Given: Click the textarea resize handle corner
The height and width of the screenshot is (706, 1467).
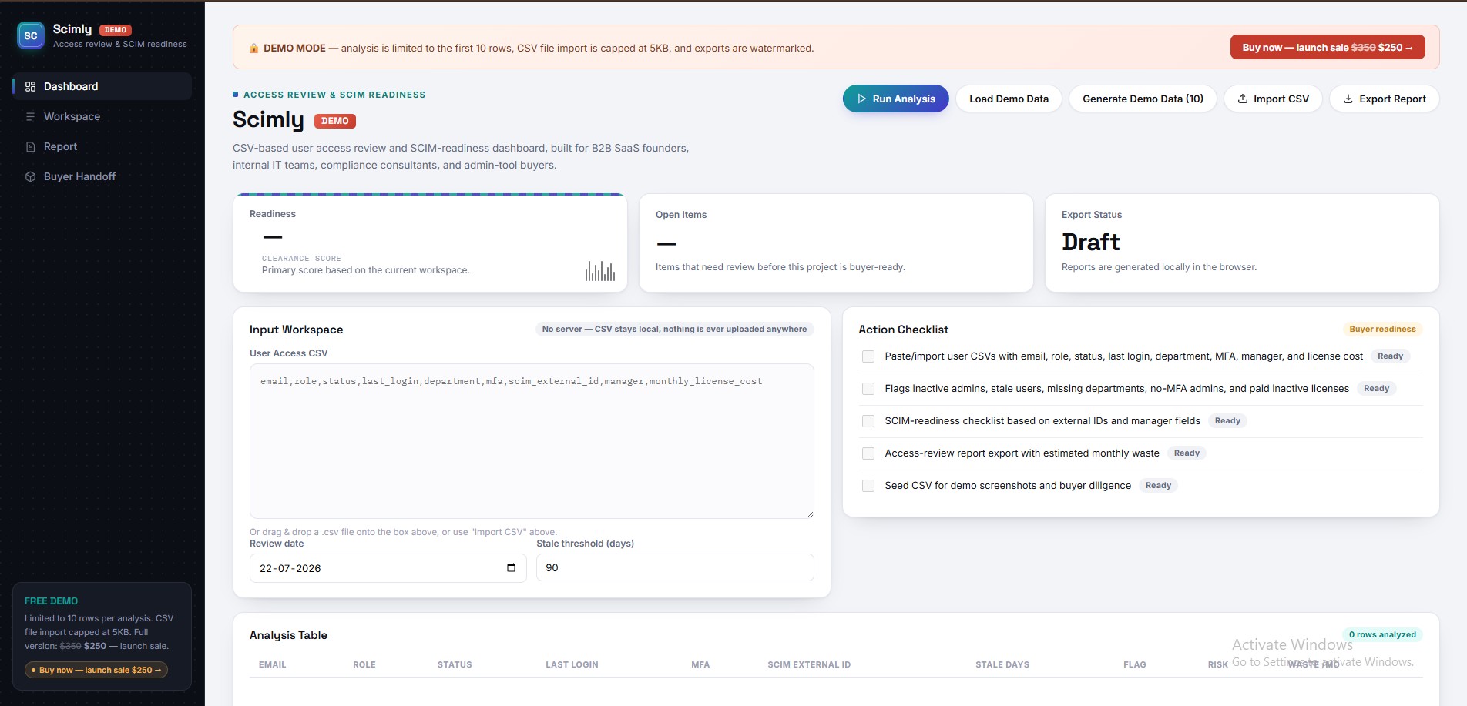Looking at the screenshot, I should point(809,514).
